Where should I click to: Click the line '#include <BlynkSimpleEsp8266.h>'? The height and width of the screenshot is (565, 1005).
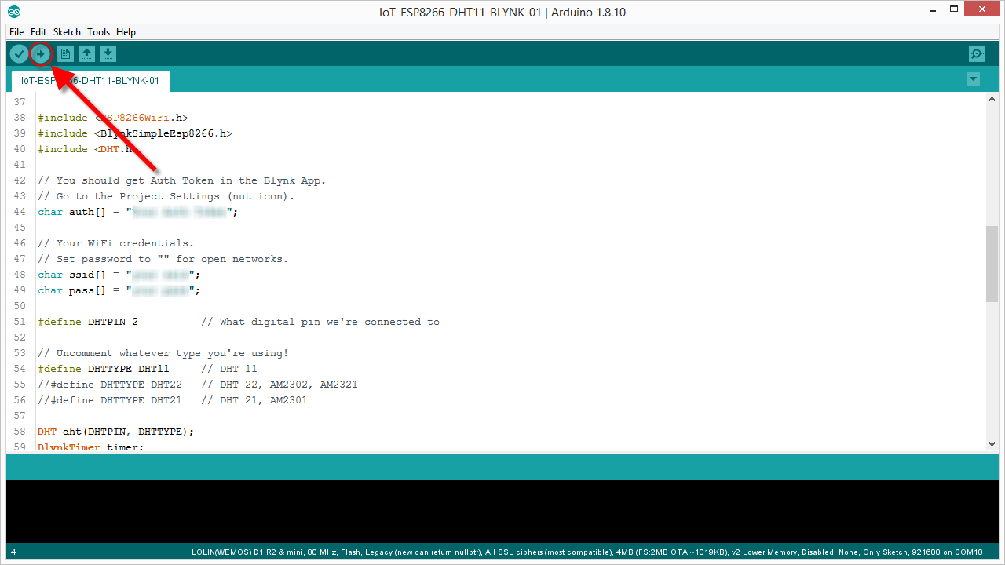[x=135, y=133]
